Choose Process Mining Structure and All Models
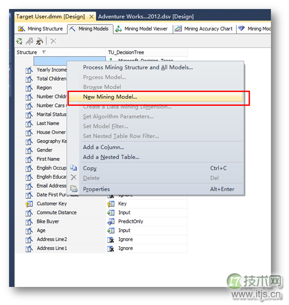The height and width of the screenshot is (305, 289). point(138,68)
